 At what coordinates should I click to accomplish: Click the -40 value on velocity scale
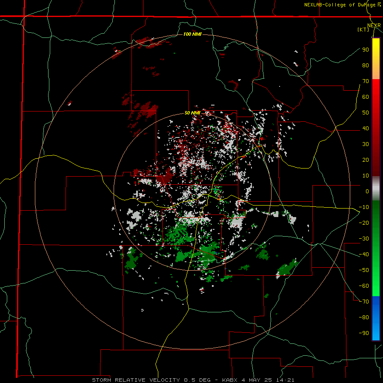[x=364, y=254]
